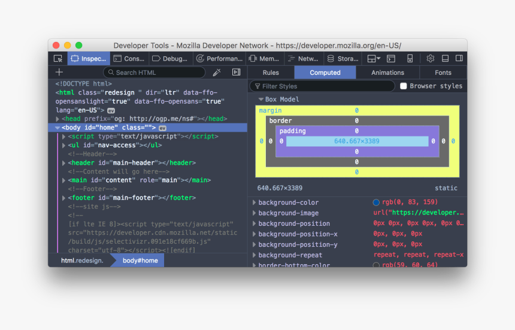Click the rgb(0, 83, 159) value
The image size is (515, 330).
point(410,202)
